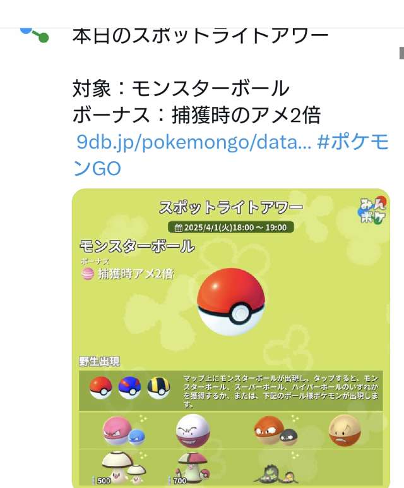This screenshot has height=488, width=404.
Task: Click the Electrode Pokémon icon
Action: click(x=193, y=431)
